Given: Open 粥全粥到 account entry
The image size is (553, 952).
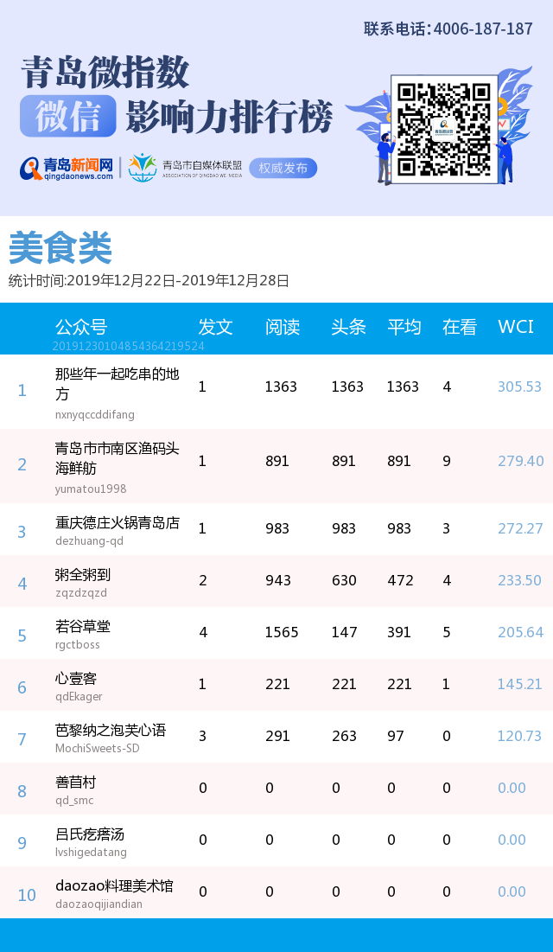Looking at the screenshot, I should (83, 575).
